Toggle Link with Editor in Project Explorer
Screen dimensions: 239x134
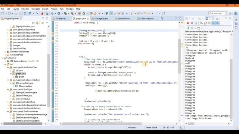click(x=37, y=23)
